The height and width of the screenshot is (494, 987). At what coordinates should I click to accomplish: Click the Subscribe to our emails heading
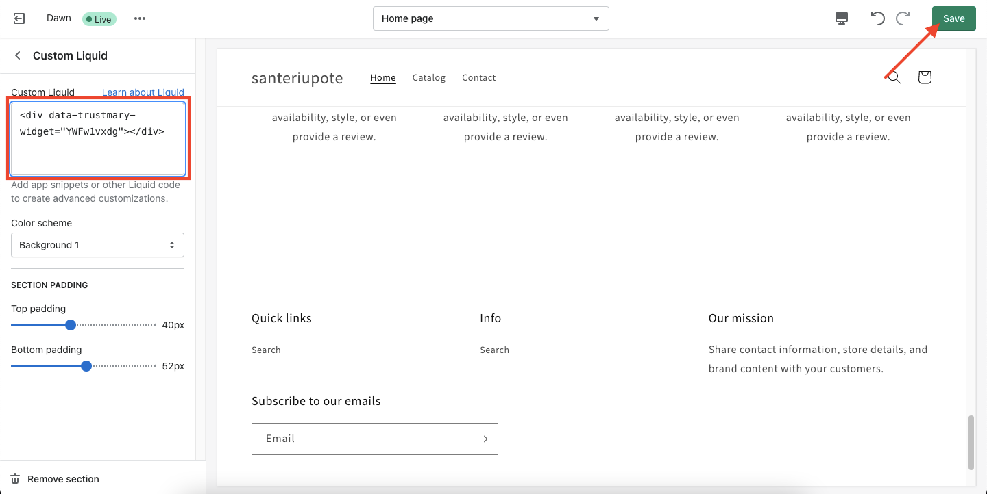(x=316, y=401)
